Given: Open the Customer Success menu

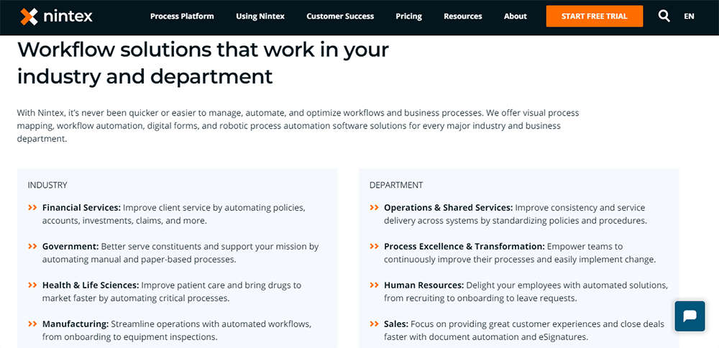Looking at the screenshot, I should (340, 16).
